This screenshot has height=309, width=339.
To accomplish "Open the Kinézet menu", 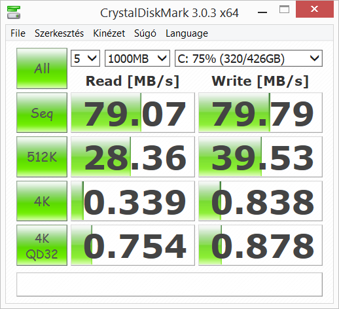I will pos(109,33).
